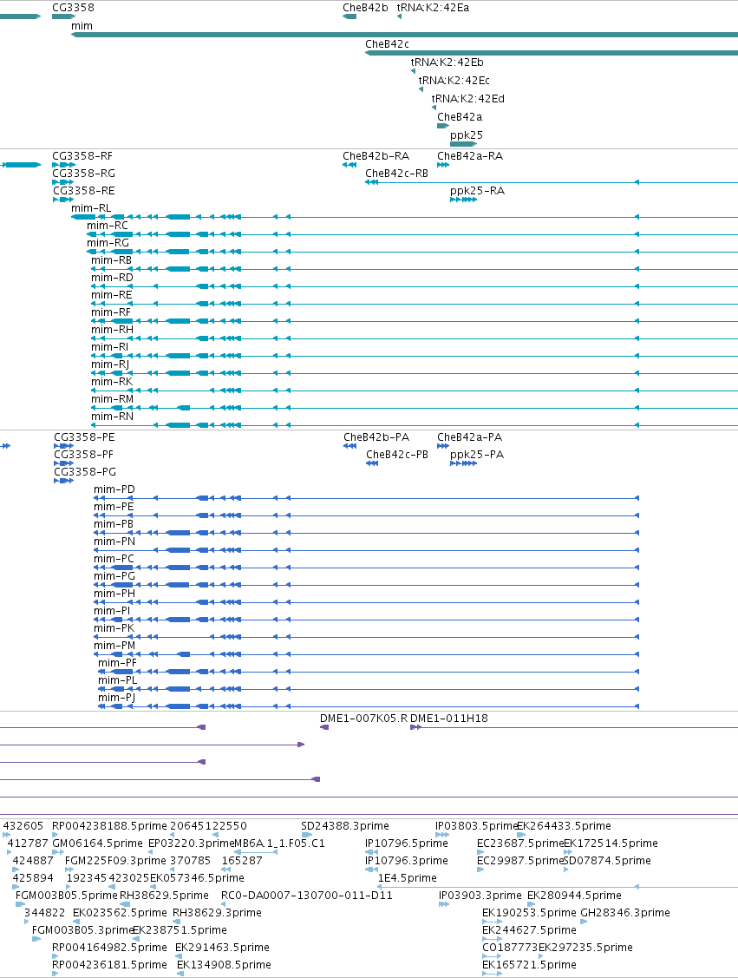The width and height of the screenshot is (738, 978).
Task: Click the ppk25 gene label
Action: tap(467, 135)
